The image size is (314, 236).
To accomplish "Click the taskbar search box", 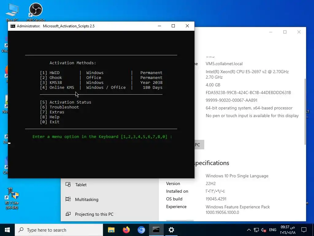I will (x=59, y=230).
